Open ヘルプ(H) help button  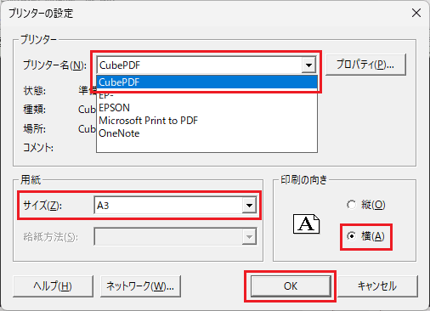click(x=53, y=286)
